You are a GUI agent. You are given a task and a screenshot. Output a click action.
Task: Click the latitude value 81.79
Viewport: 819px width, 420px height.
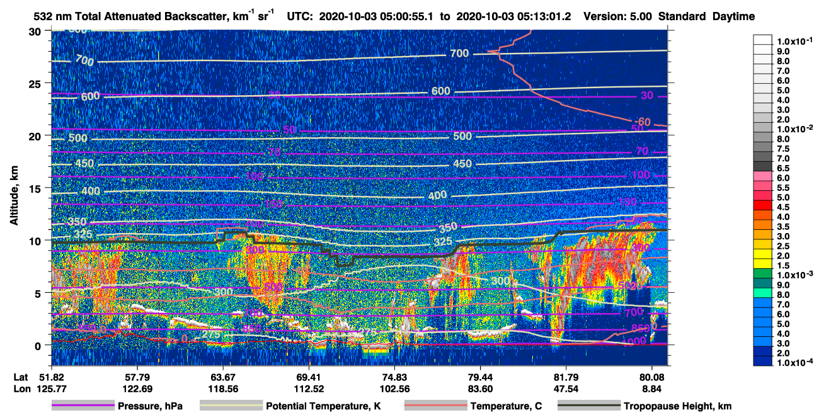click(566, 377)
